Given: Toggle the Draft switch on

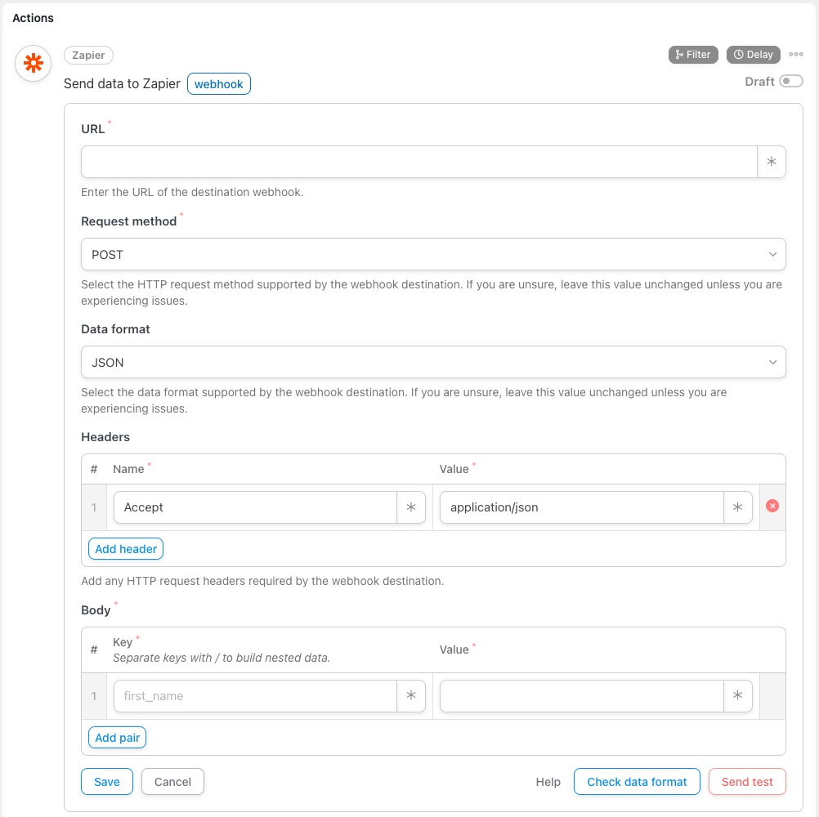Looking at the screenshot, I should tap(790, 82).
